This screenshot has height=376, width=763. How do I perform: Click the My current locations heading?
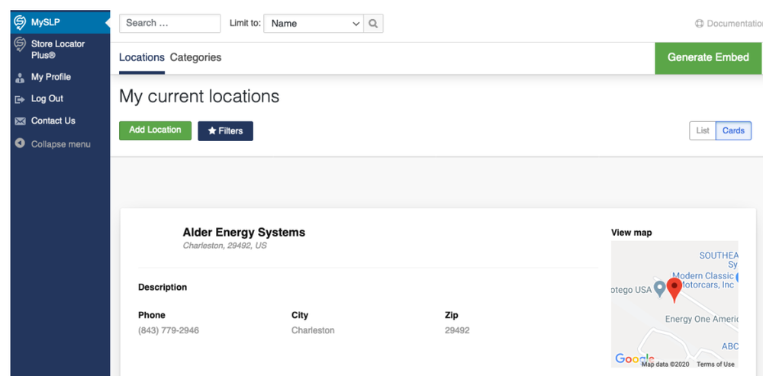click(x=199, y=96)
